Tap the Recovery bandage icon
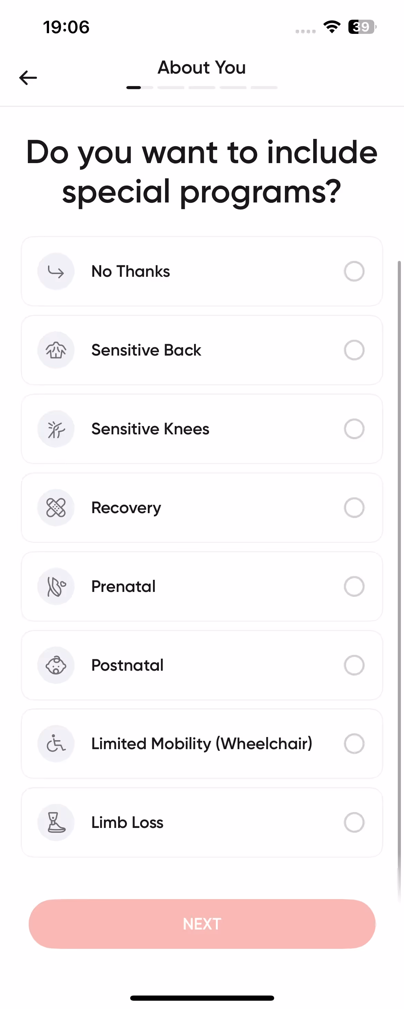404x1009 pixels. coord(56,508)
